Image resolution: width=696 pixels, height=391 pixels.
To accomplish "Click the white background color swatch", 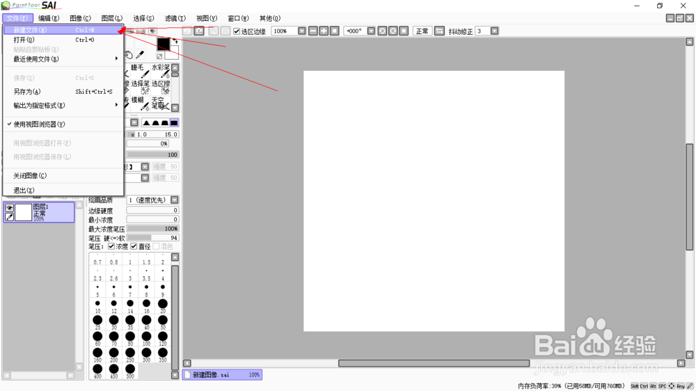I will (172, 52).
